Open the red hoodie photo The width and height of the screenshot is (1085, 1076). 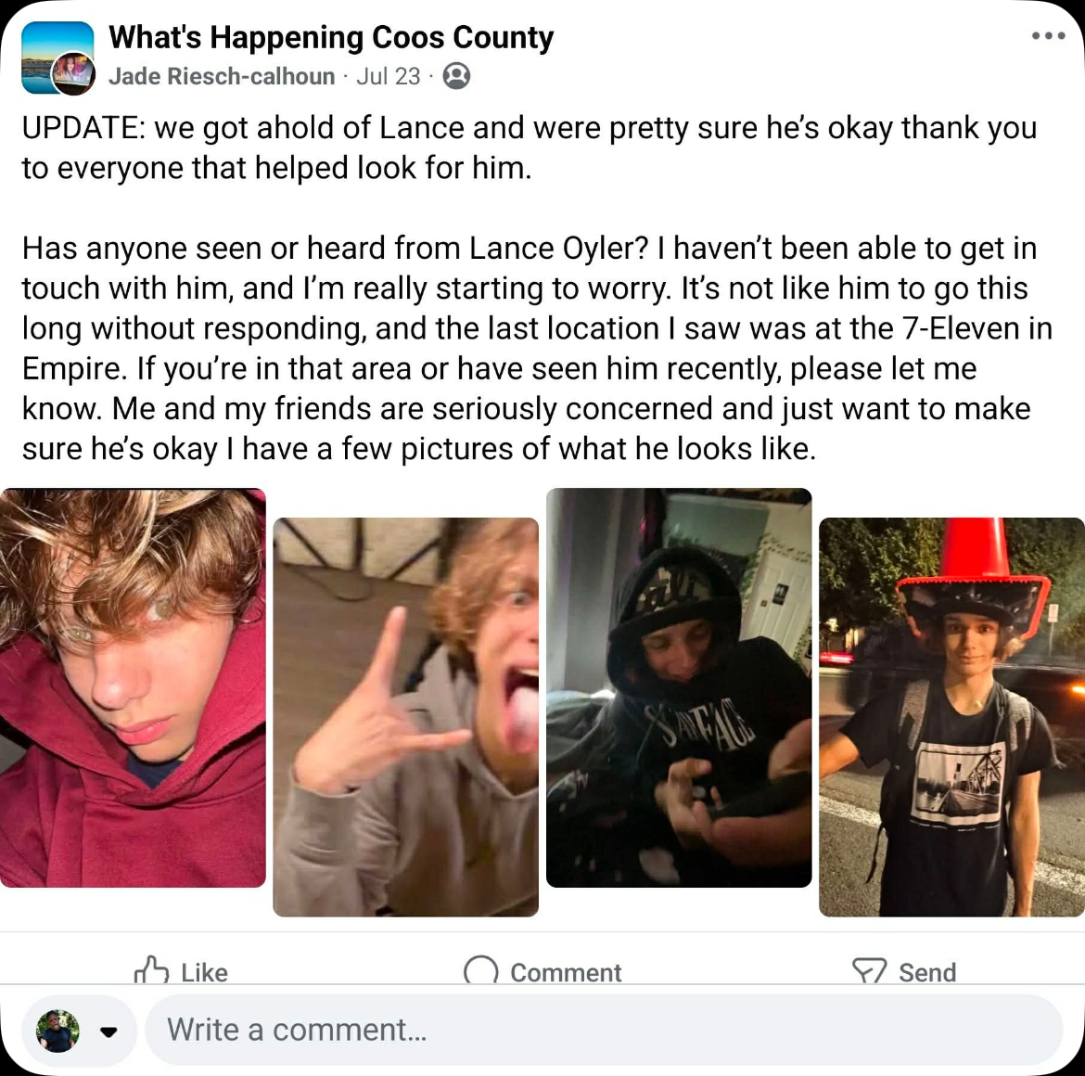(133, 688)
